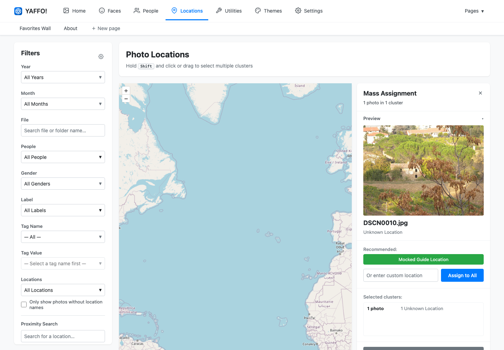
Task: Open the Year filter dropdown
Action: [x=63, y=77]
